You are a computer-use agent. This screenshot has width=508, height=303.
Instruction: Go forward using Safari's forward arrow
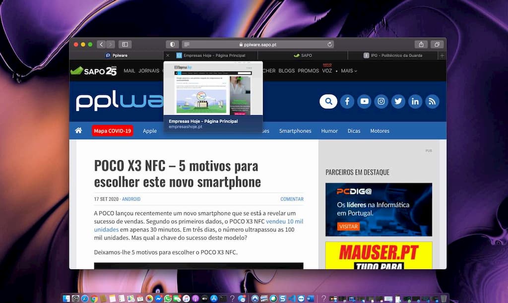[111, 44]
